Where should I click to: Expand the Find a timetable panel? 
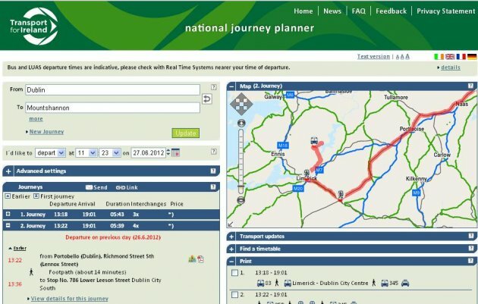231,249
